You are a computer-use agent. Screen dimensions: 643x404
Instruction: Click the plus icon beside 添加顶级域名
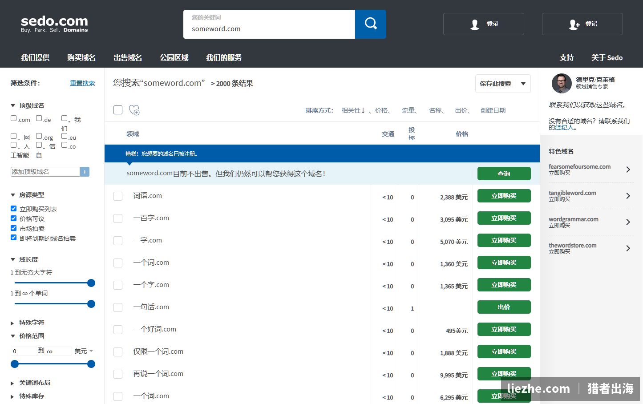click(85, 172)
